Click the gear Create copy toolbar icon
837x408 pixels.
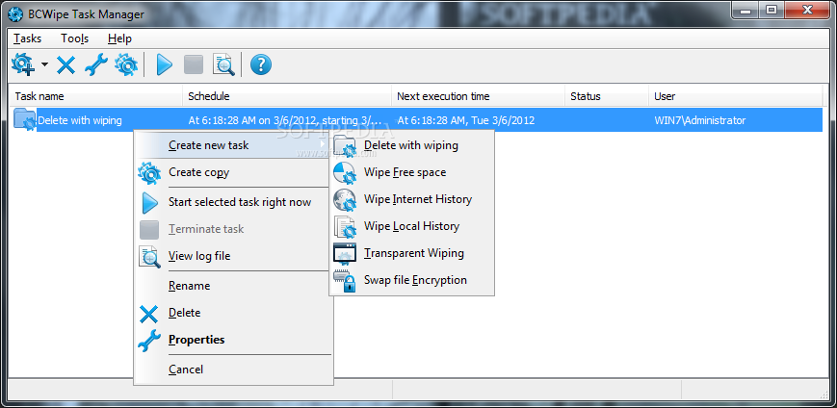tap(126, 65)
